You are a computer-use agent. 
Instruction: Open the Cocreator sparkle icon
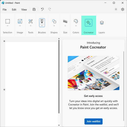[89, 23]
